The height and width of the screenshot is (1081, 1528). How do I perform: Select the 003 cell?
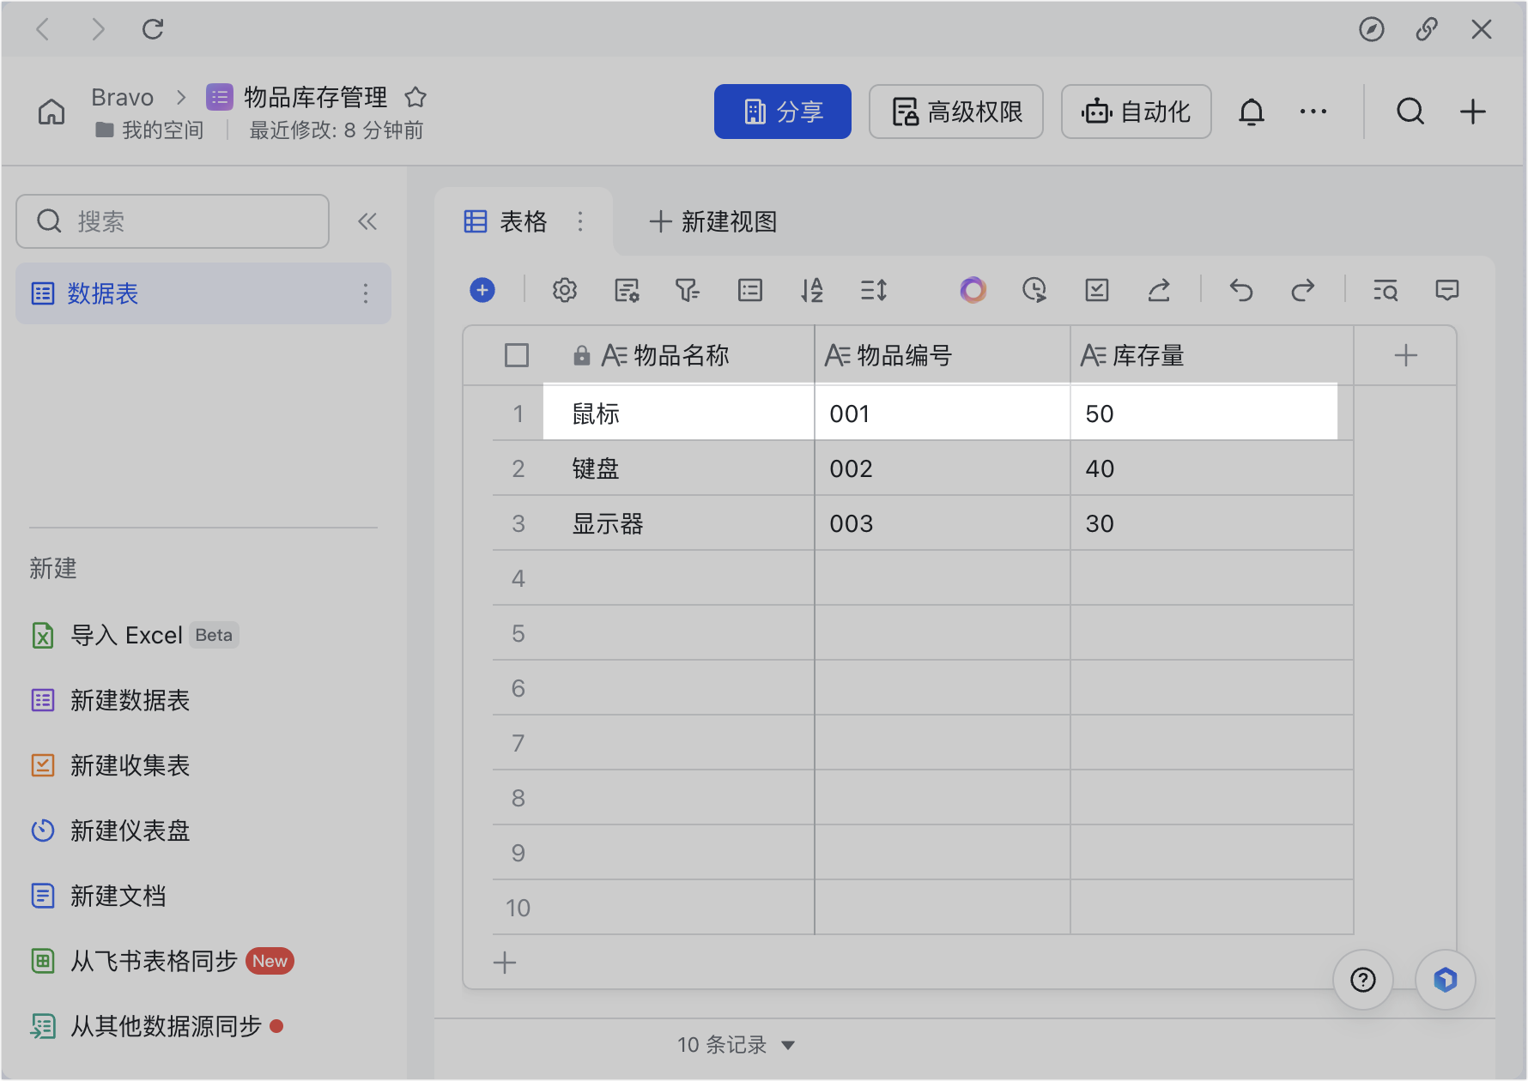(943, 523)
